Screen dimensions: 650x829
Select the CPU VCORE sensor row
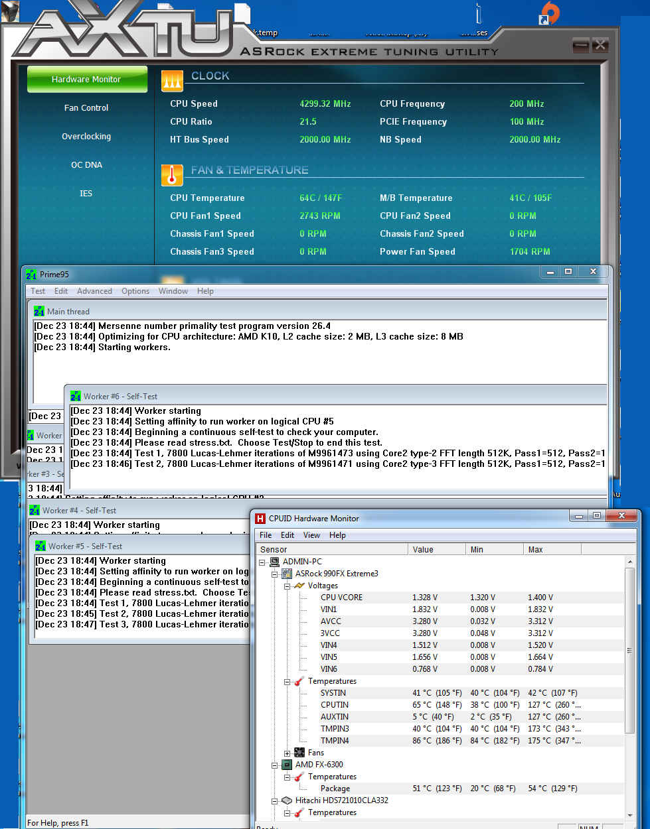(x=440, y=598)
